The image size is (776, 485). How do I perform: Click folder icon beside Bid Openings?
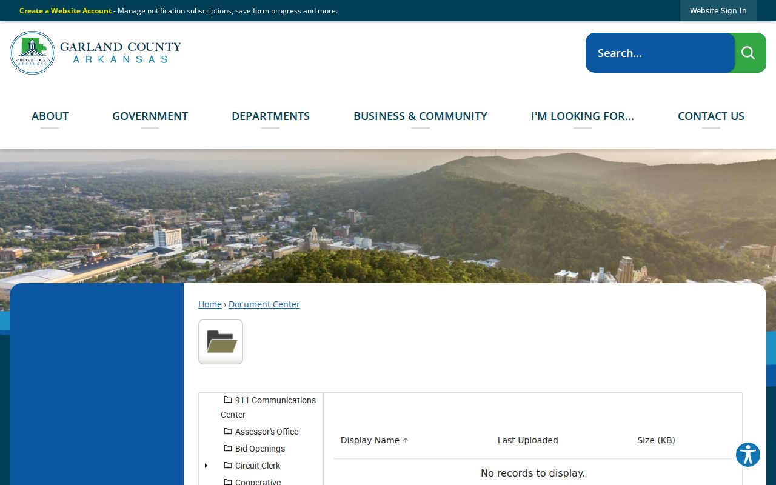coord(228,449)
